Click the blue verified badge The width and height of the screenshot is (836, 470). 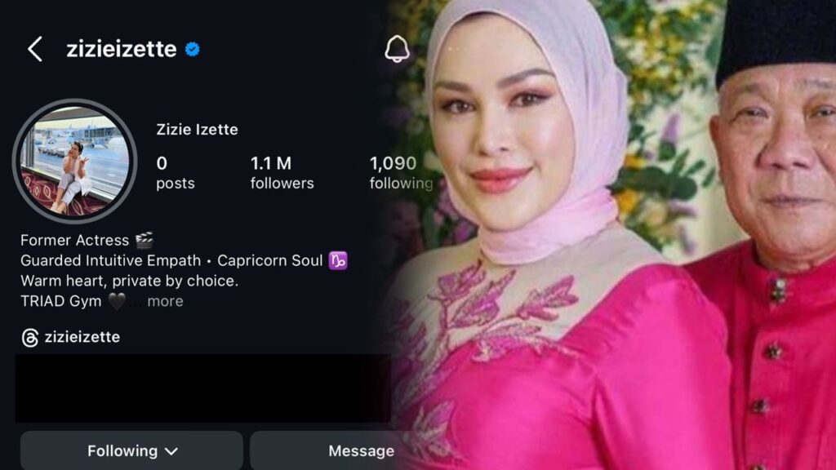(193, 50)
